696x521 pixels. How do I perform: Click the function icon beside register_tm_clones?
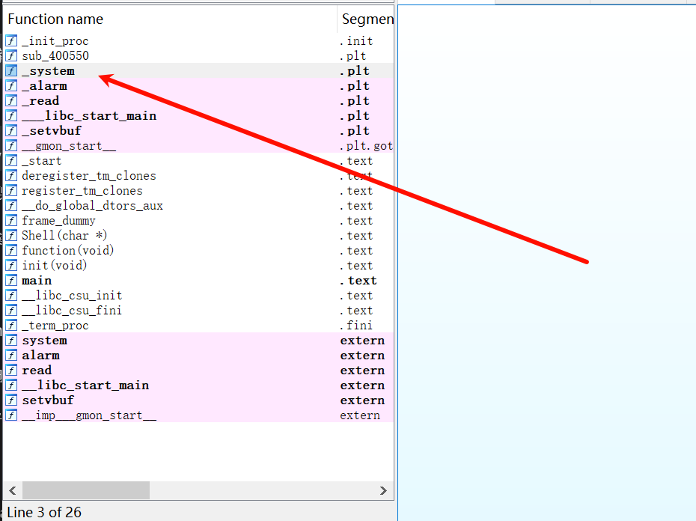(11, 191)
